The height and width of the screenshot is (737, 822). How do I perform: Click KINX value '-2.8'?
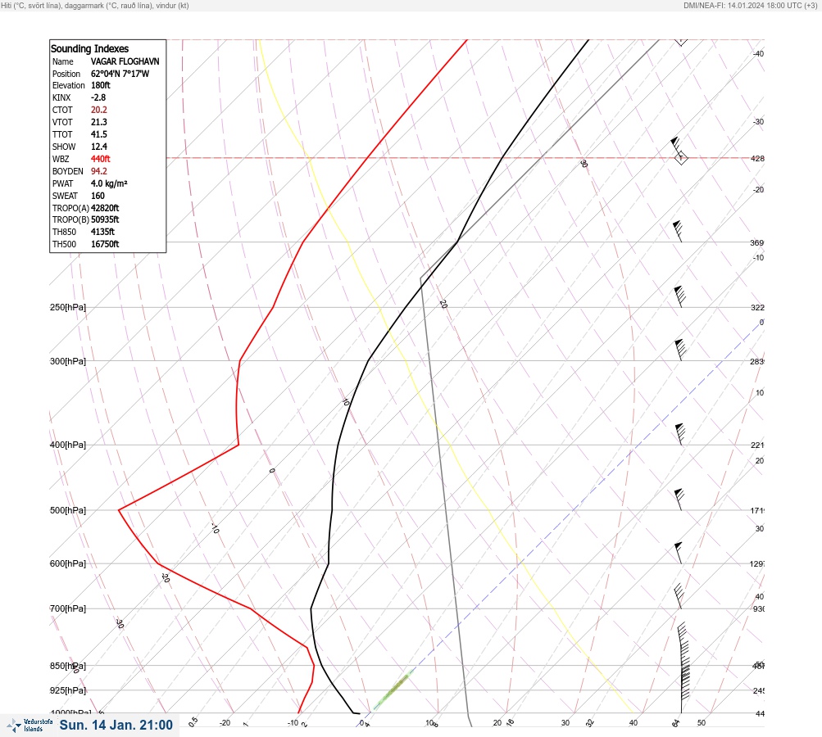pos(98,97)
